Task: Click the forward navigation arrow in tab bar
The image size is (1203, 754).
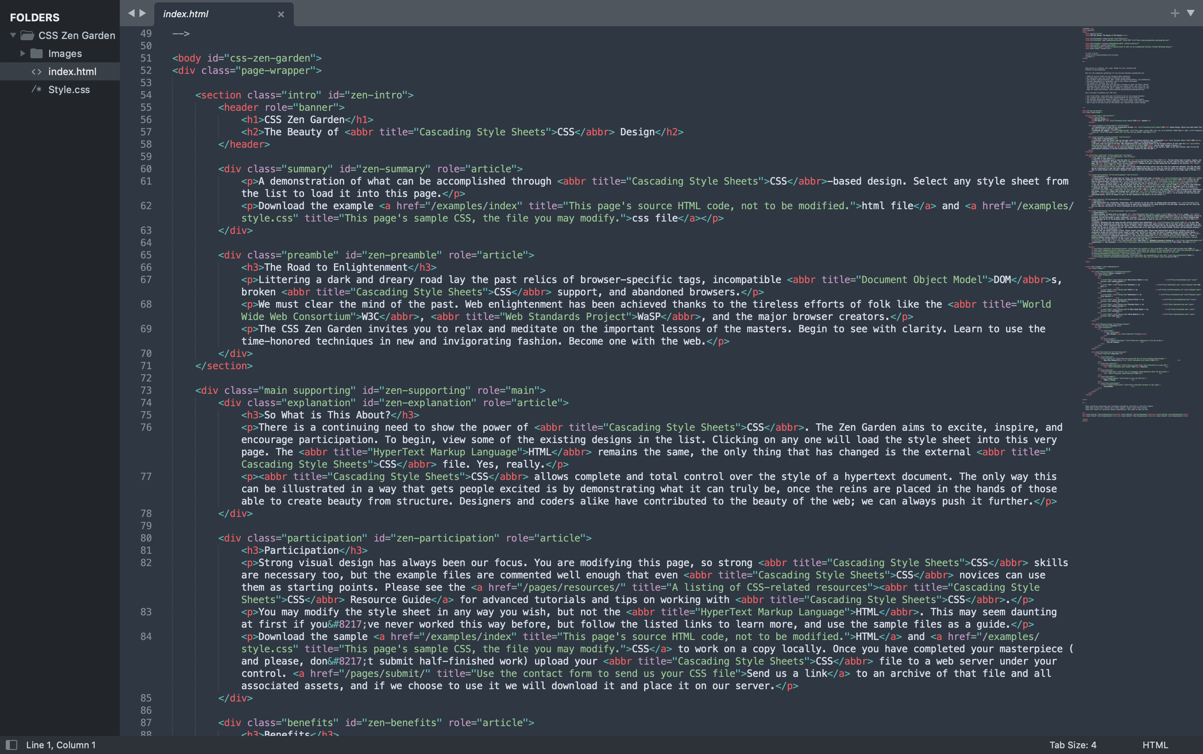Action: [x=143, y=14]
